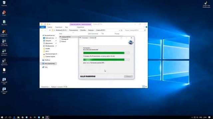
Task: Select the skin's folder in navigation pane
Action: coord(47,51)
